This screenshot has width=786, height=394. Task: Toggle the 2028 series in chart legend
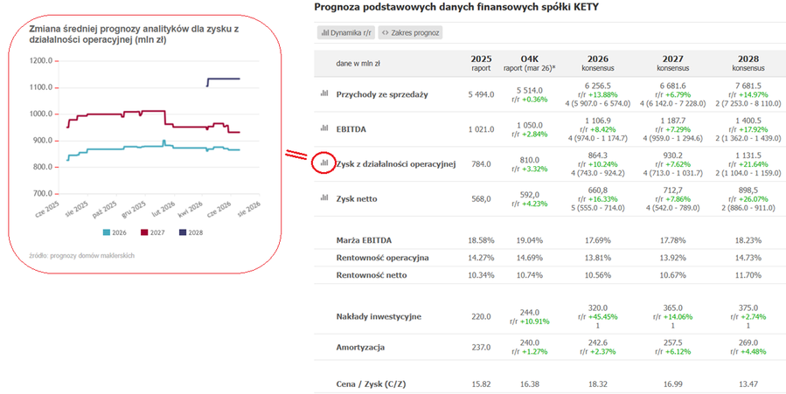pos(191,232)
